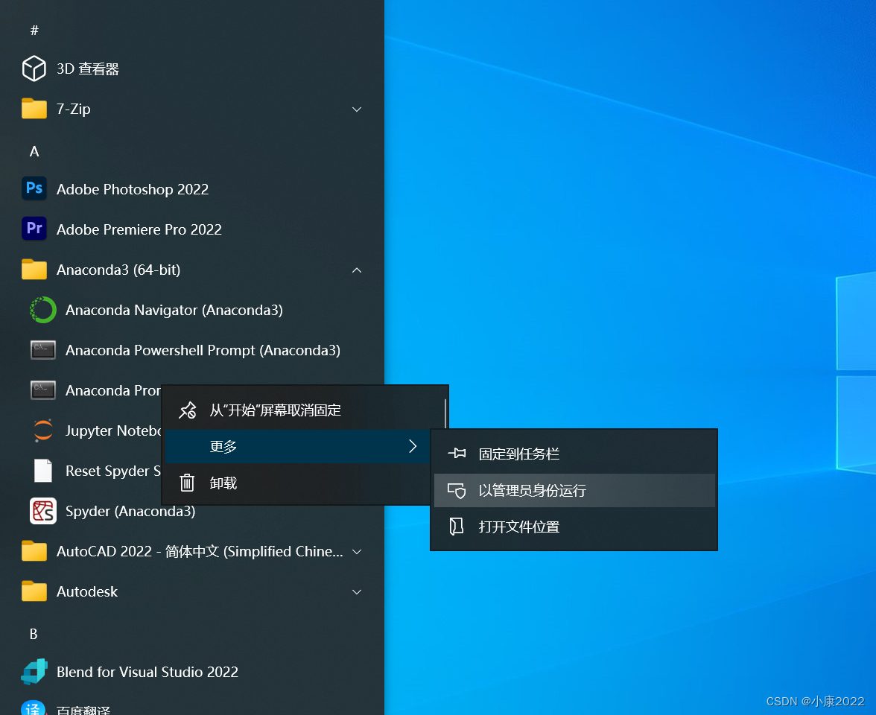Open Spyder (Anaconda3) label
876x715 pixels.
(x=130, y=511)
